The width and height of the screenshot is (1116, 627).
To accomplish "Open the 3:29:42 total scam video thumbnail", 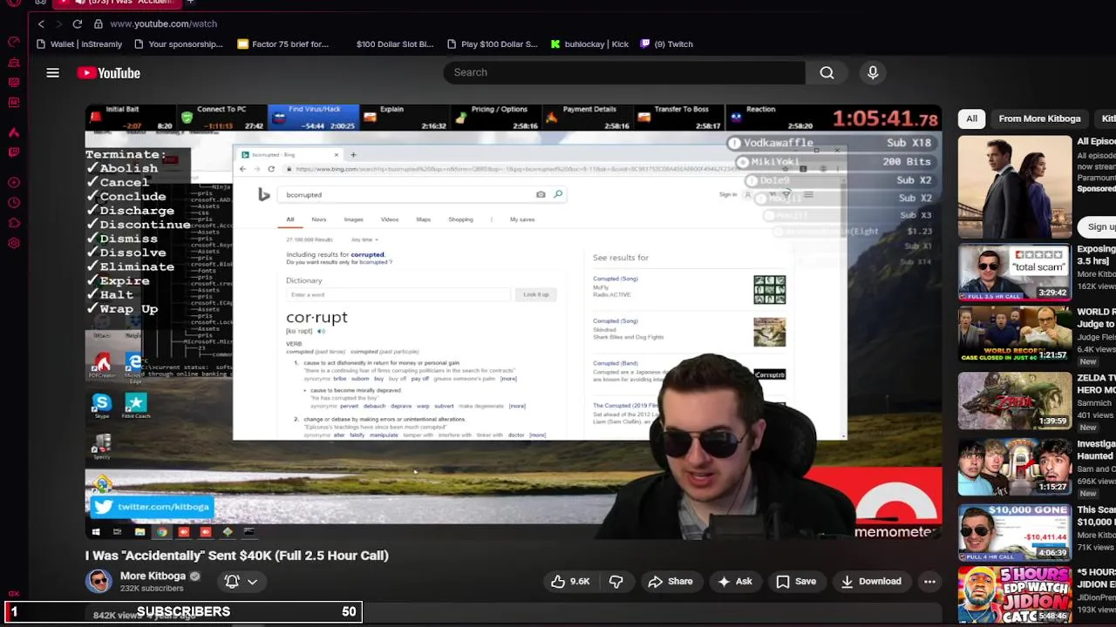I will click(x=1015, y=273).
